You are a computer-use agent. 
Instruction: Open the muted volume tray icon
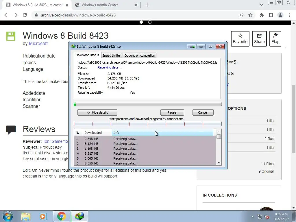tap(267, 217)
